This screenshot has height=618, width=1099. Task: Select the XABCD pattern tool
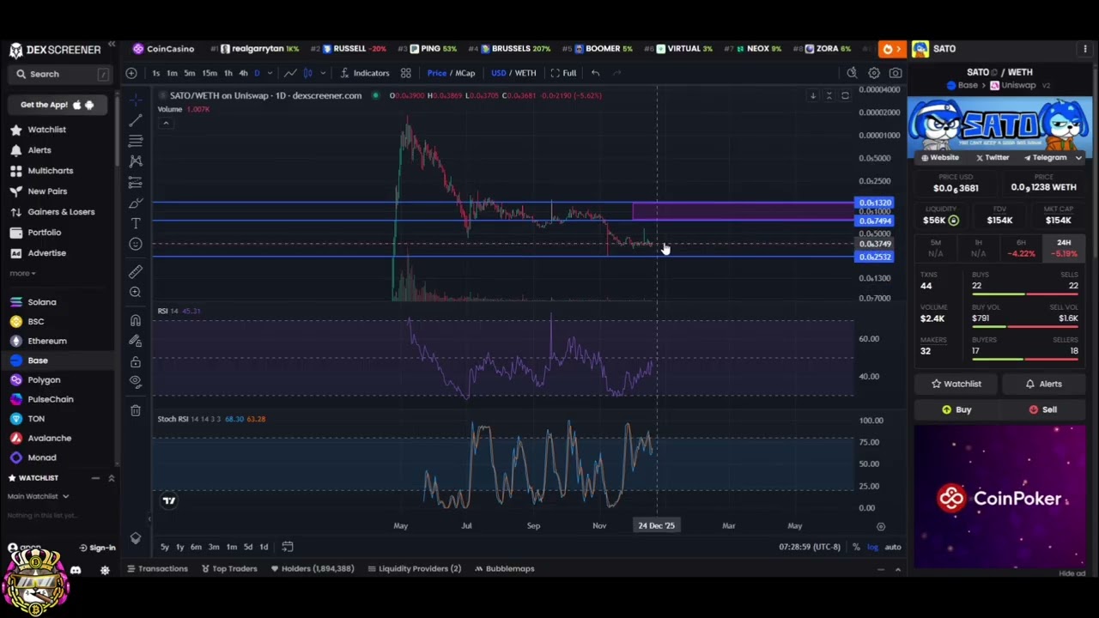click(x=135, y=161)
